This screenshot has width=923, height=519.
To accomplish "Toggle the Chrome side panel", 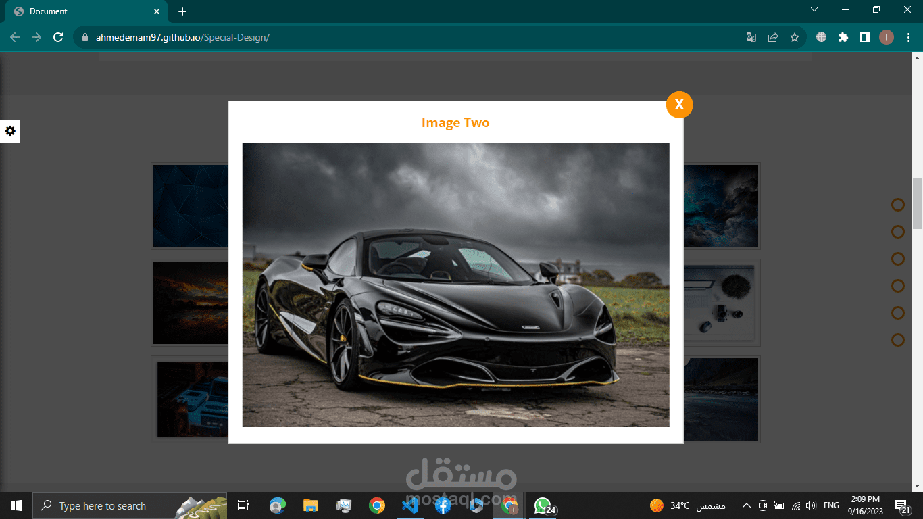I will 864,37.
